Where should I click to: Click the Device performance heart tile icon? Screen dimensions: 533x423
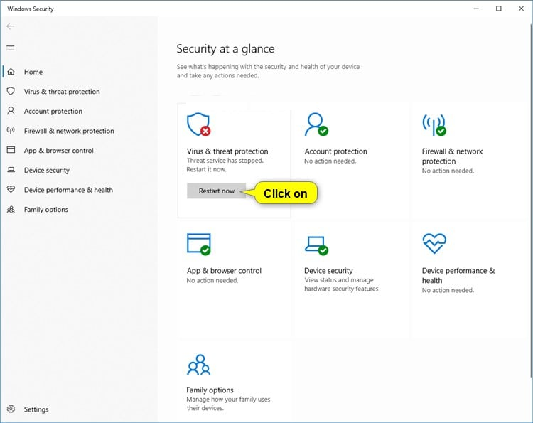click(x=434, y=243)
